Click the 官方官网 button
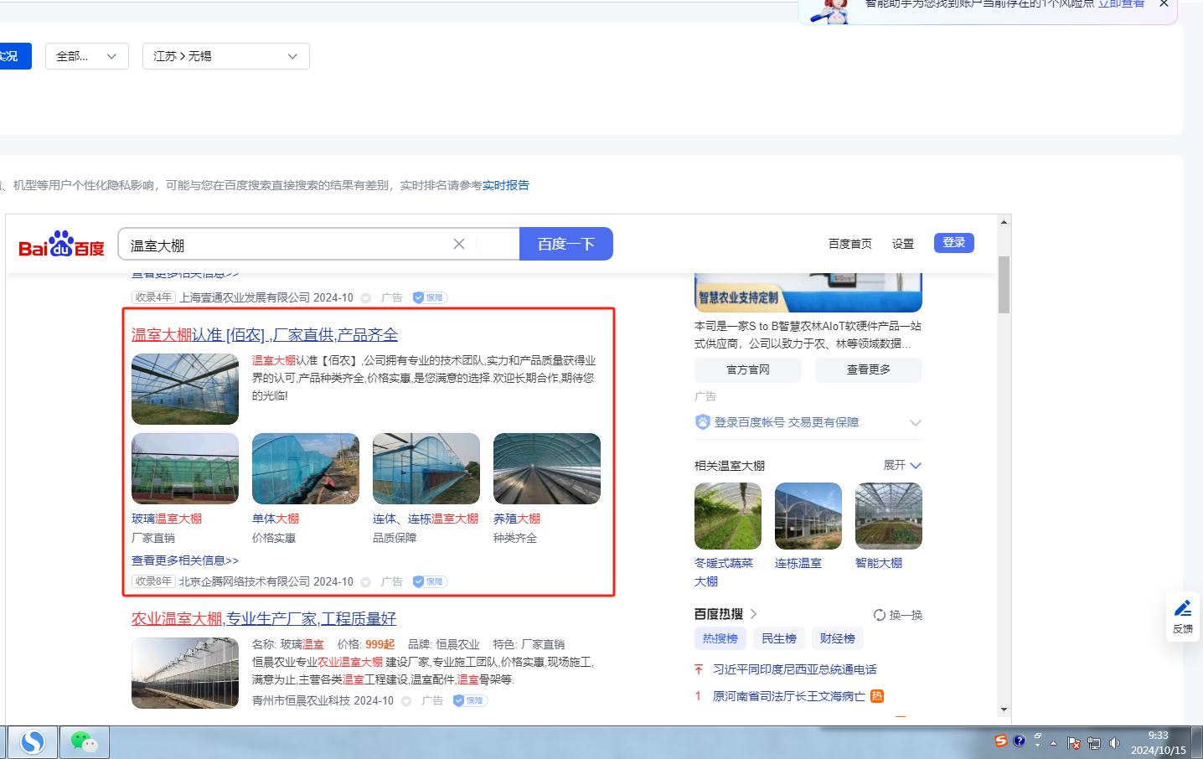 (x=748, y=369)
